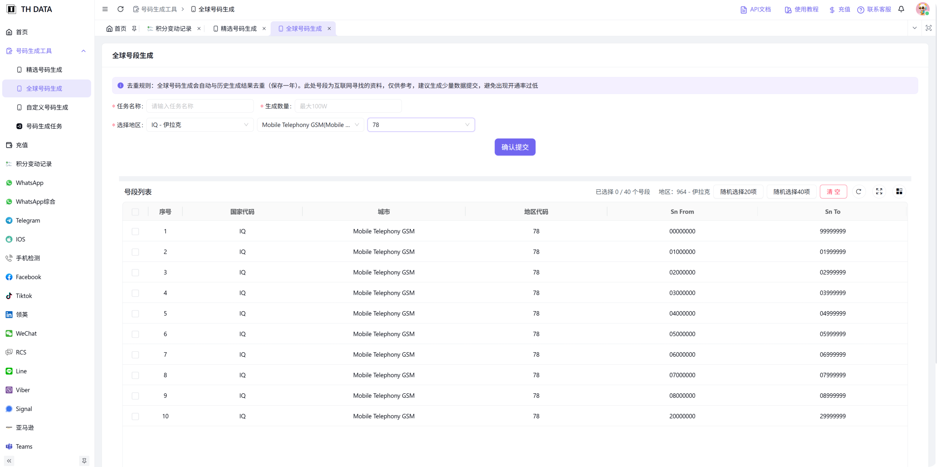
Task: Toggle the hamburger menu icon
Action: (105, 9)
